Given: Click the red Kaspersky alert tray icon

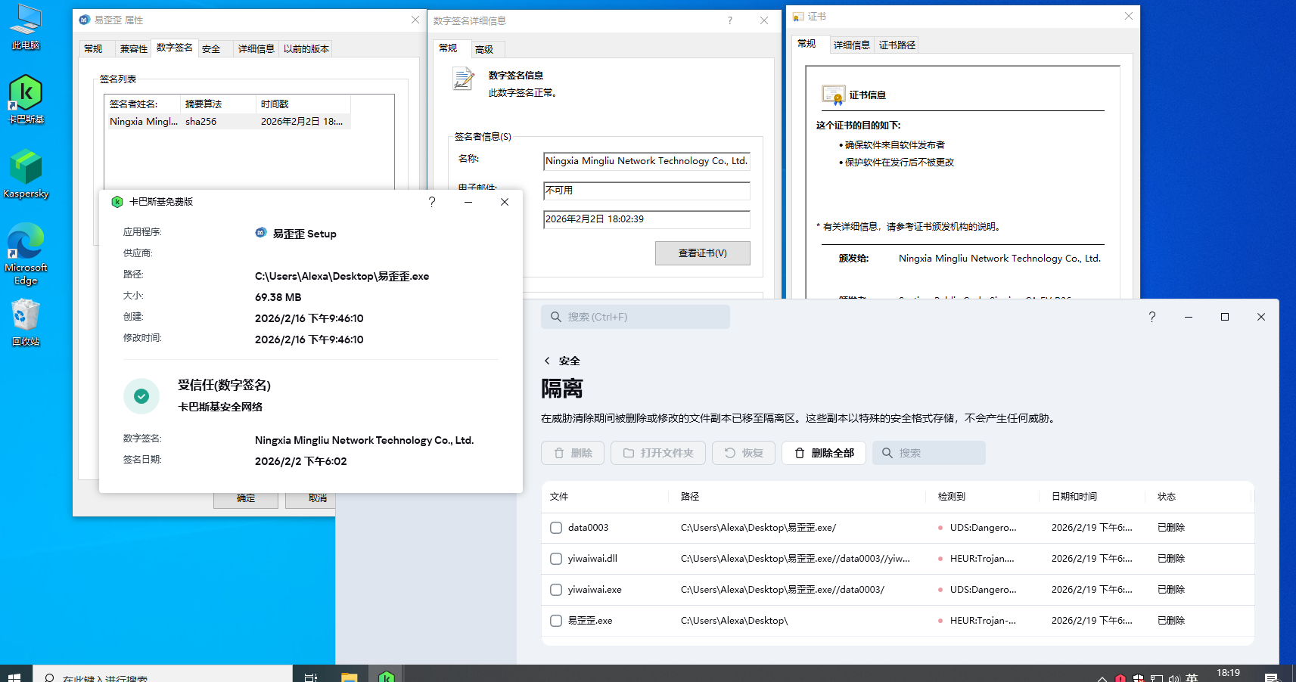Looking at the screenshot, I should (1120, 677).
